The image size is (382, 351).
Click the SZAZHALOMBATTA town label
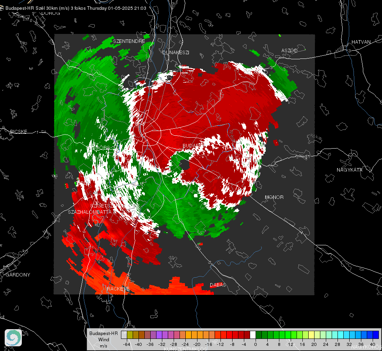(x=90, y=212)
